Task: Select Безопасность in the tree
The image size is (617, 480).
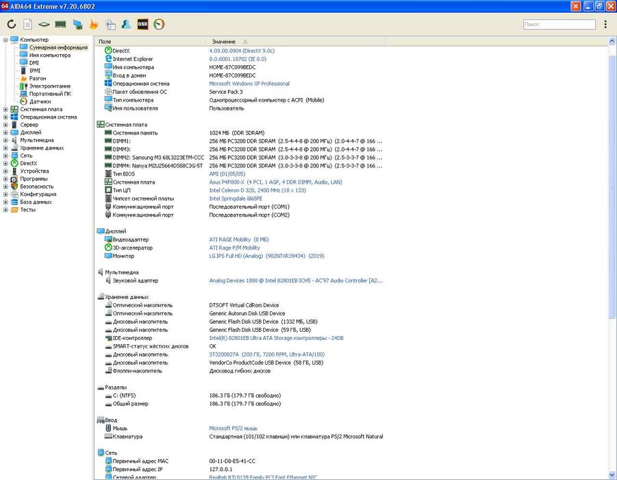Action: point(36,187)
